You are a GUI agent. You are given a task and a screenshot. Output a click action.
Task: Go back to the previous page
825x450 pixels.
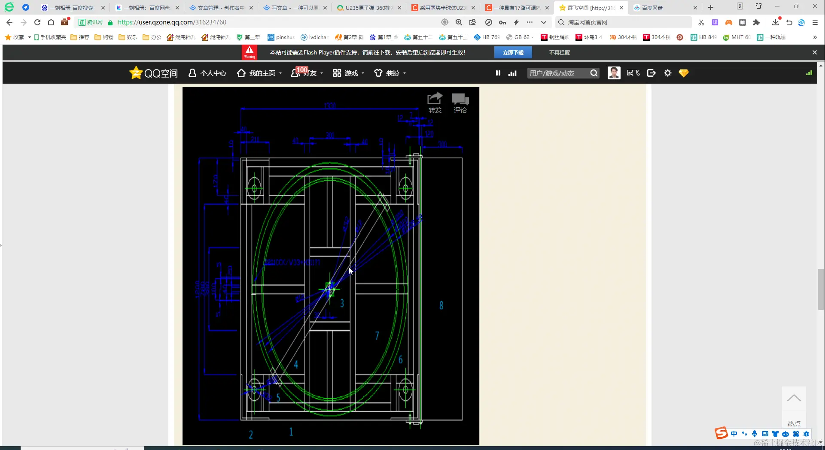tap(9, 22)
